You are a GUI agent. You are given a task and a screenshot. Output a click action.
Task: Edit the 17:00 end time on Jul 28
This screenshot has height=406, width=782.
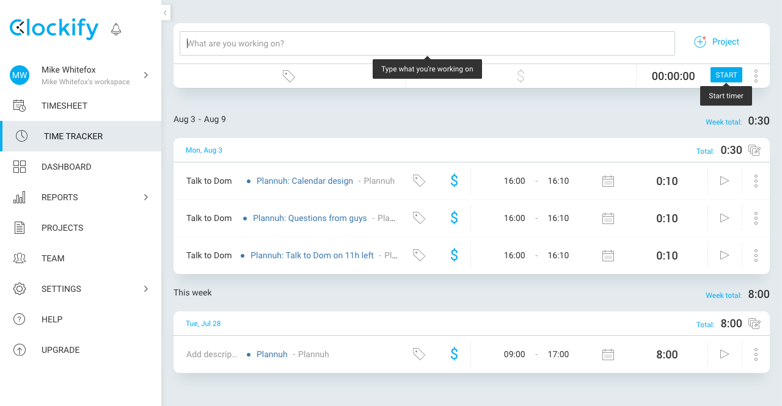[x=558, y=354]
